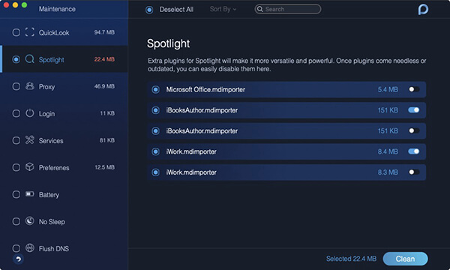Select the Battery radio button

coord(16,194)
